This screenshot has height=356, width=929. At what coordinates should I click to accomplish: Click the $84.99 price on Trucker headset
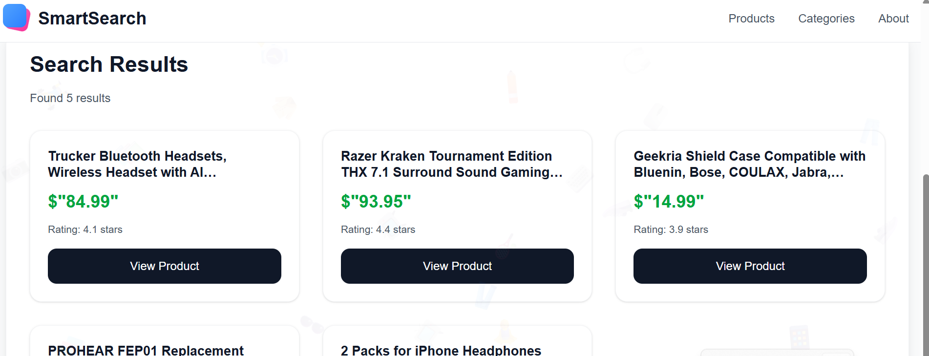tap(83, 201)
